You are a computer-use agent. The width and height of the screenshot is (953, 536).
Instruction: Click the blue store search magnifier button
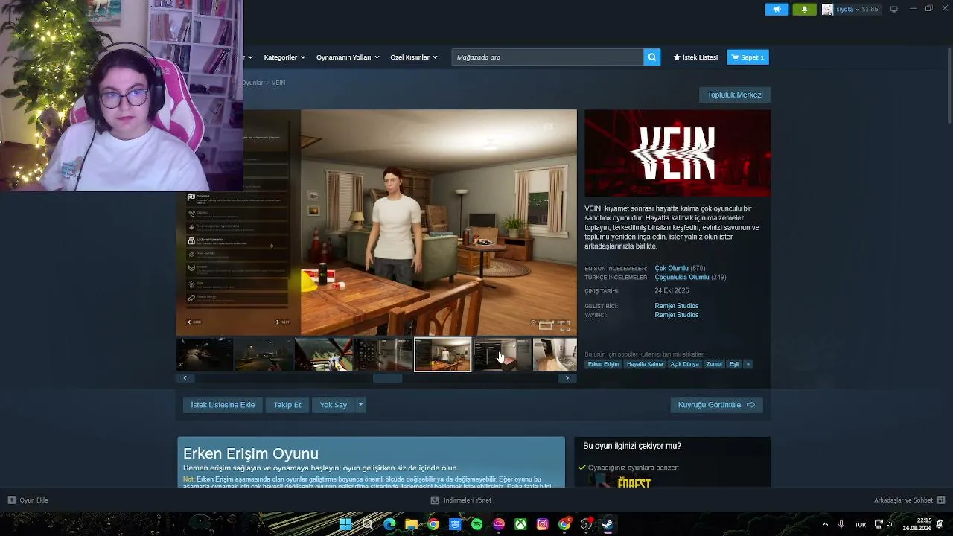pos(651,57)
